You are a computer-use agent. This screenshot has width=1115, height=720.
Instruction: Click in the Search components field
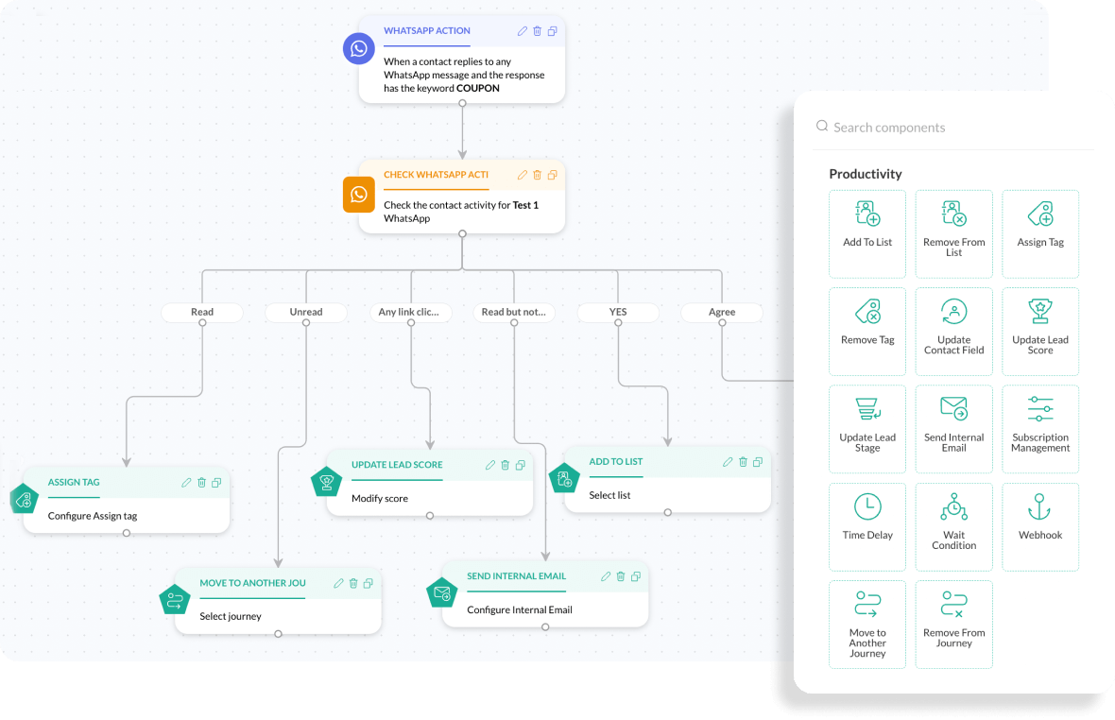coord(954,128)
